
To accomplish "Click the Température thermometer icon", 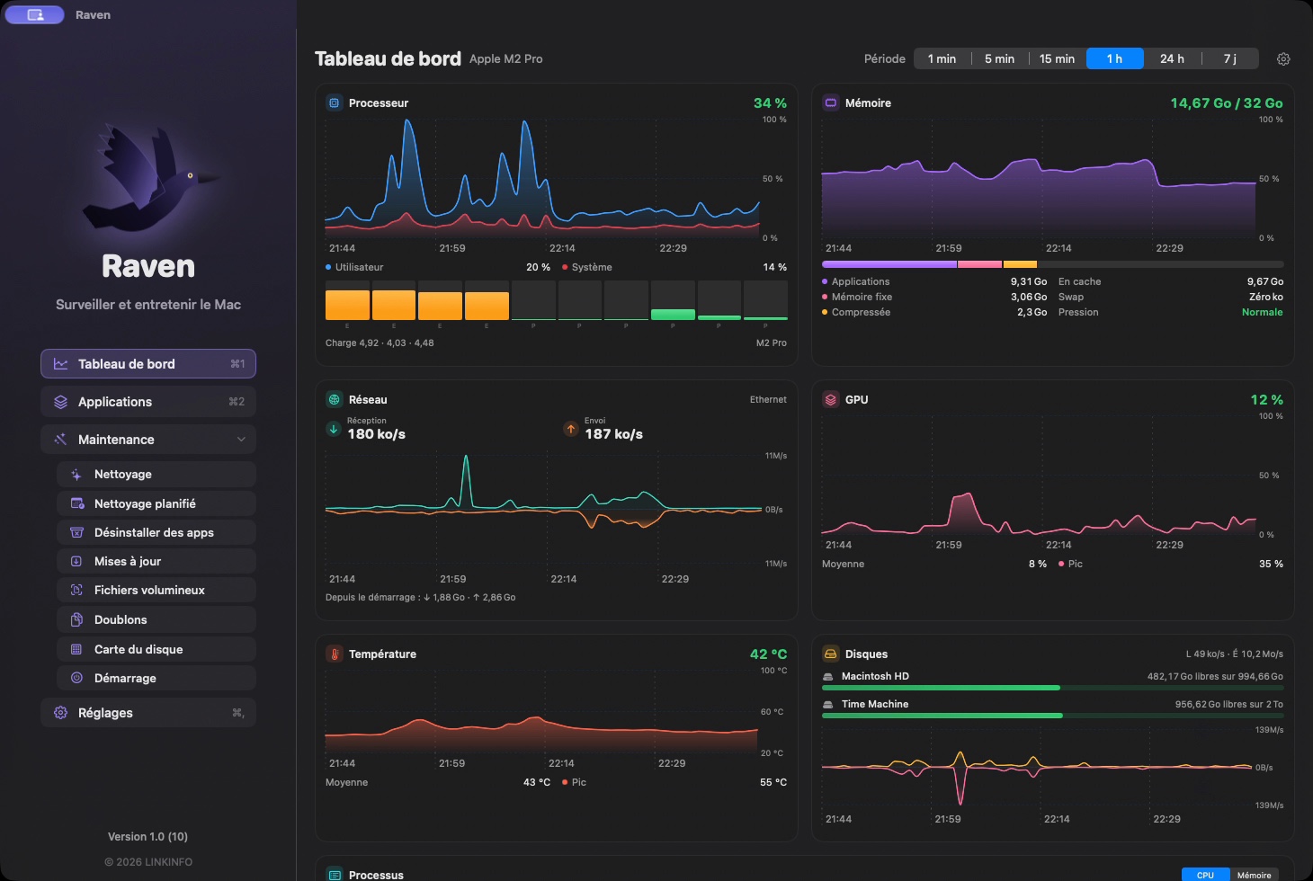I will [x=335, y=654].
